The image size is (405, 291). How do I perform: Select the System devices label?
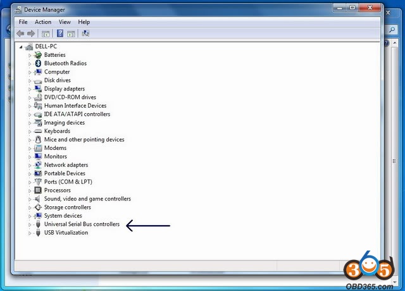(x=63, y=216)
